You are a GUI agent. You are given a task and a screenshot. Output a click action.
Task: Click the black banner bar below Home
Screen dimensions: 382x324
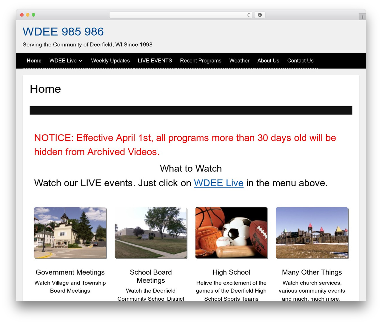point(191,110)
